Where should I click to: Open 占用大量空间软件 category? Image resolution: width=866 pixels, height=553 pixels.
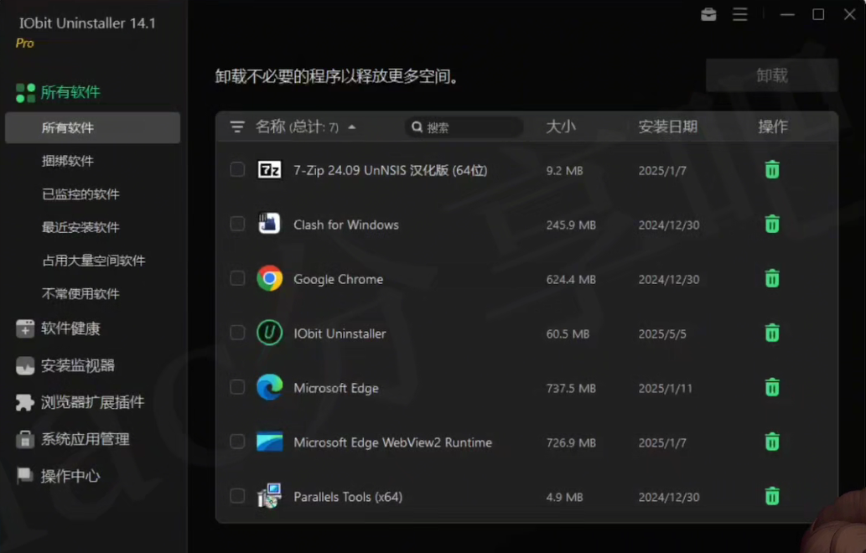[x=93, y=261]
